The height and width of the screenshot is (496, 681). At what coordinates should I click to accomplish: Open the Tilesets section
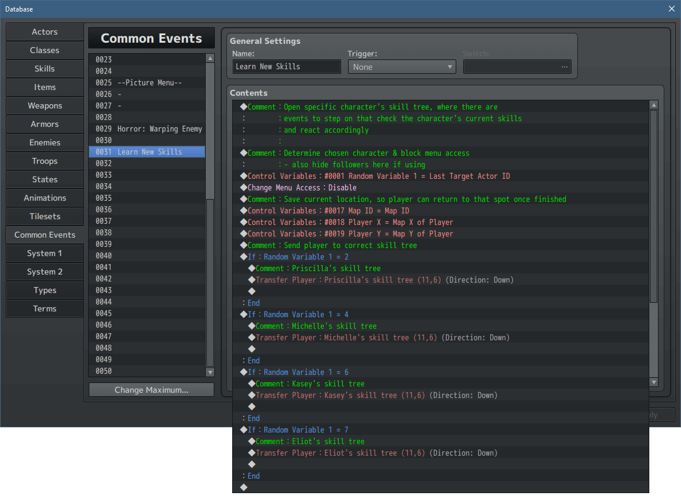pyautogui.click(x=44, y=216)
